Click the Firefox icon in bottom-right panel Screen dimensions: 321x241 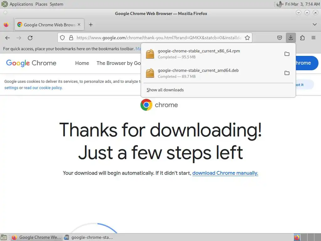tap(297, 237)
